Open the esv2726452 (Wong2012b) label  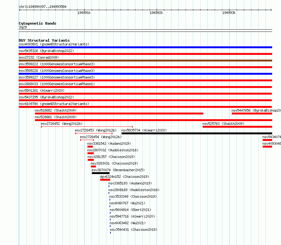coord(62,124)
